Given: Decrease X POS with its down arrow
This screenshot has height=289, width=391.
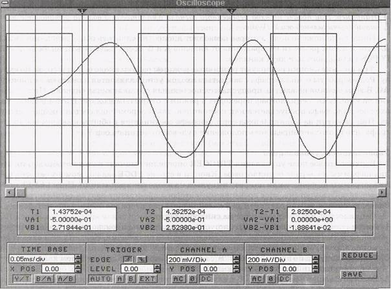Looking at the screenshot, I should coord(78,271).
